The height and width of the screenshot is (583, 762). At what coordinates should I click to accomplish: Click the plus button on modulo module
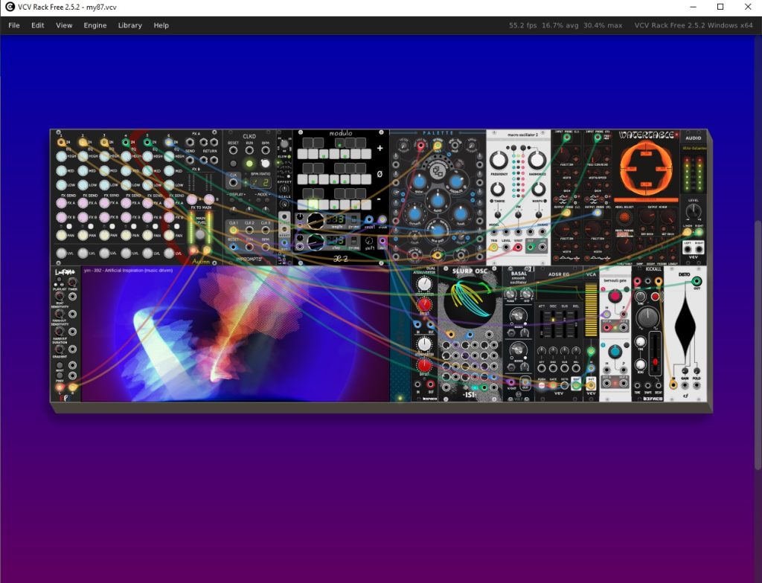pos(380,148)
